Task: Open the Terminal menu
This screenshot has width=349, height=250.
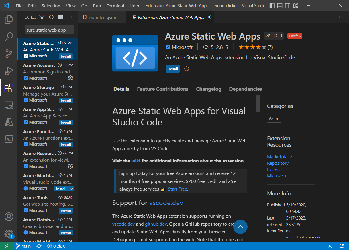Action: click(115, 6)
